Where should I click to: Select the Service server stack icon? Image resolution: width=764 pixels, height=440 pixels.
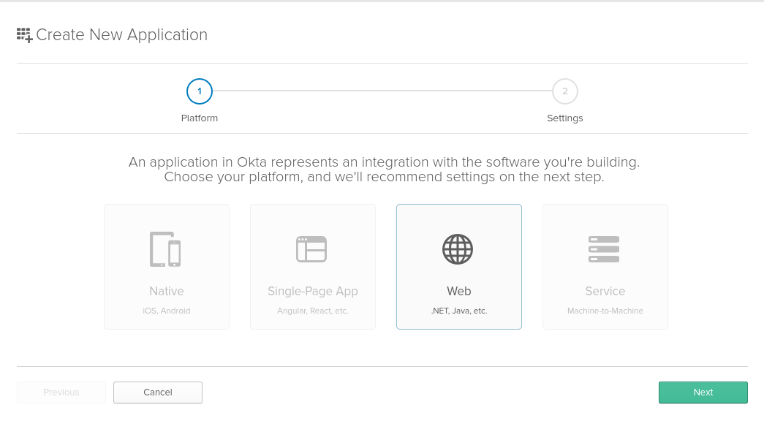click(604, 249)
